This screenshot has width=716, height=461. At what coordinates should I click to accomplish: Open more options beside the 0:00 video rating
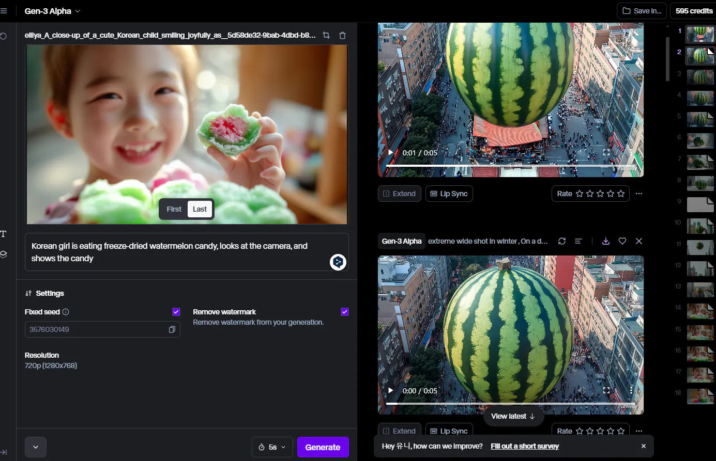pos(639,431)
